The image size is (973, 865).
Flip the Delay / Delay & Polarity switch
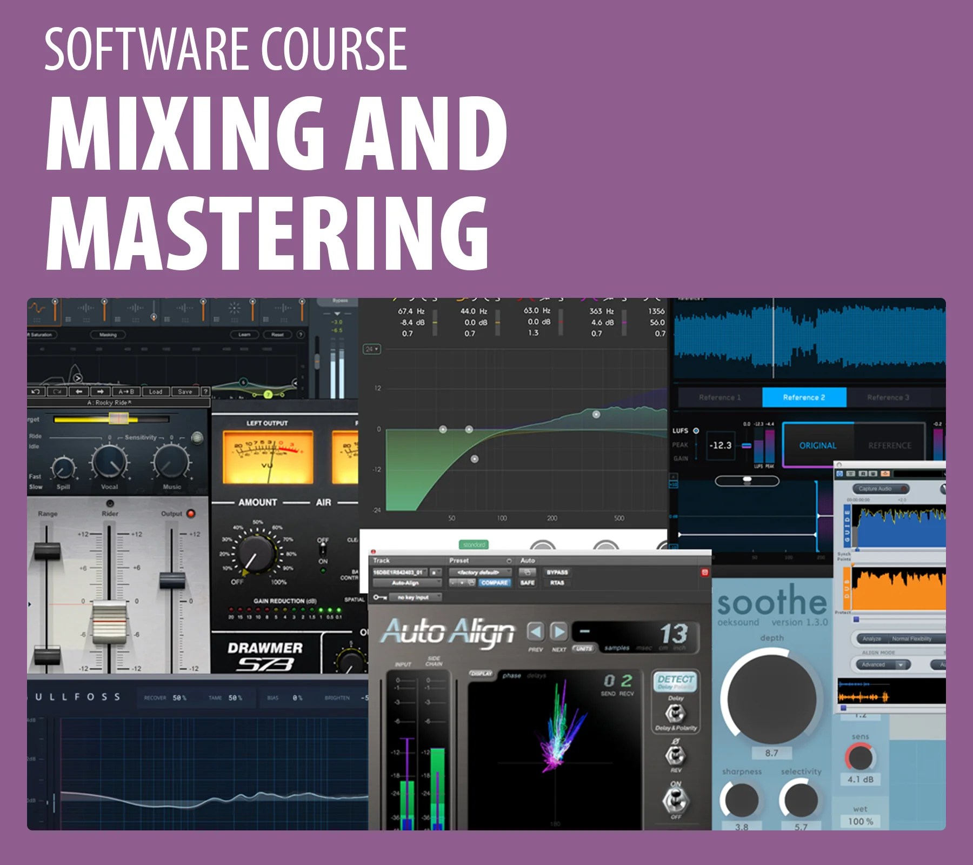click(675, 714)
